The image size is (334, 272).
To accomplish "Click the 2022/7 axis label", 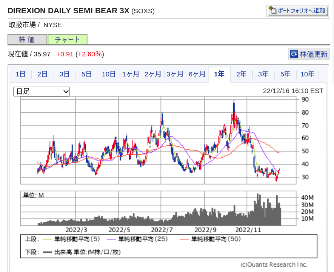I will 162,230.
